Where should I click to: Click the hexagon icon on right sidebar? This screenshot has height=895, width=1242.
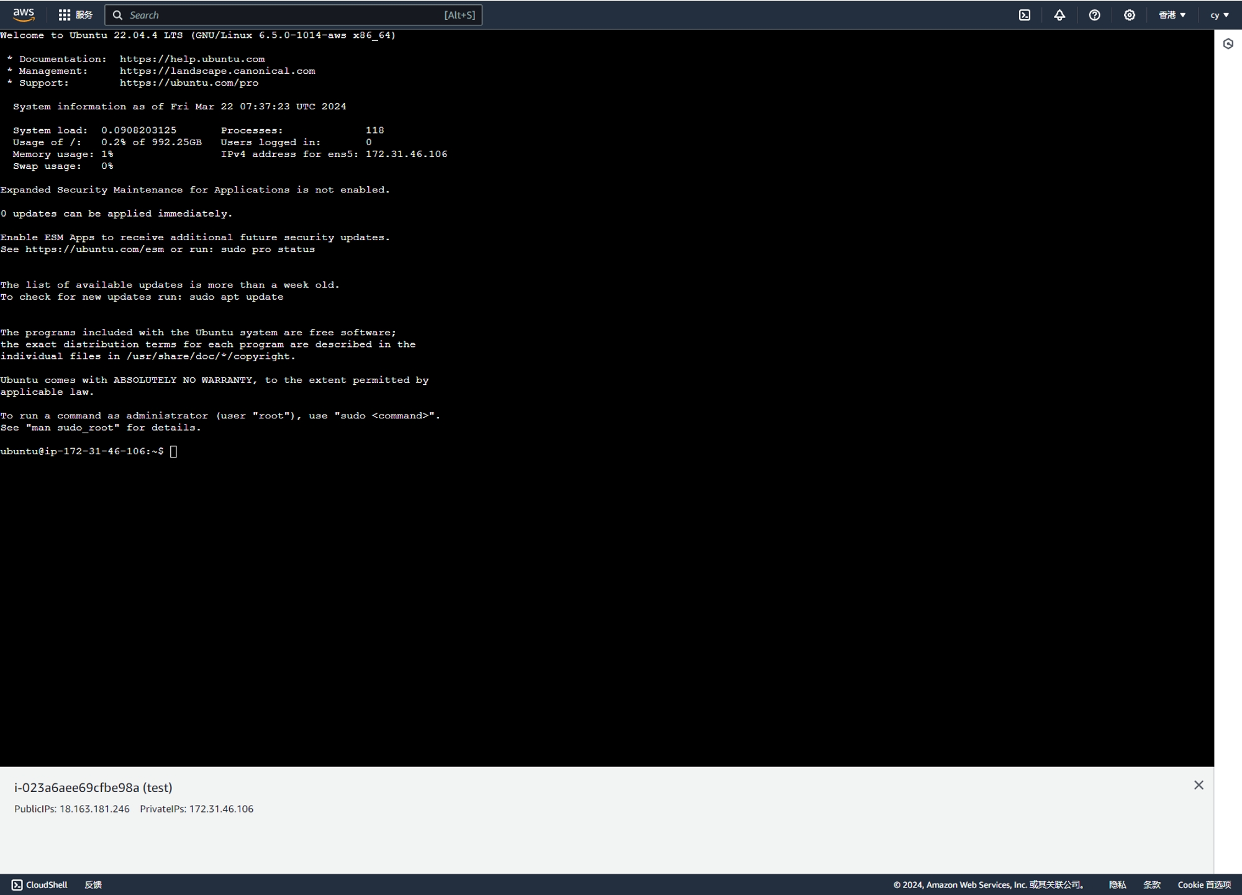(x=1228, y=44)
